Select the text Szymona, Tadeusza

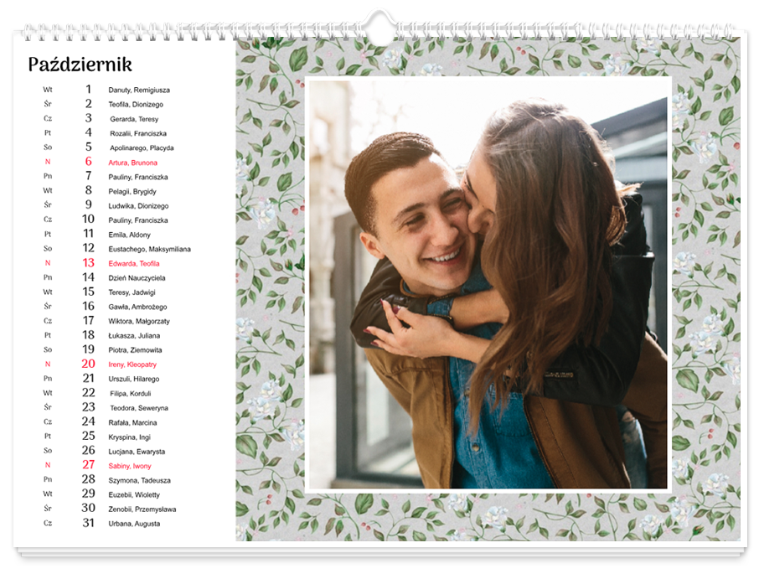pos(139,481)
